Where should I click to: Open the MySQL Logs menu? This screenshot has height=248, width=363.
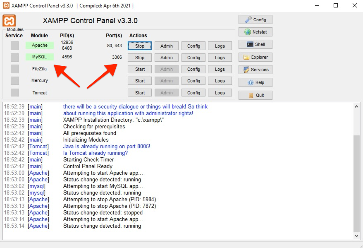click(220, 58)
